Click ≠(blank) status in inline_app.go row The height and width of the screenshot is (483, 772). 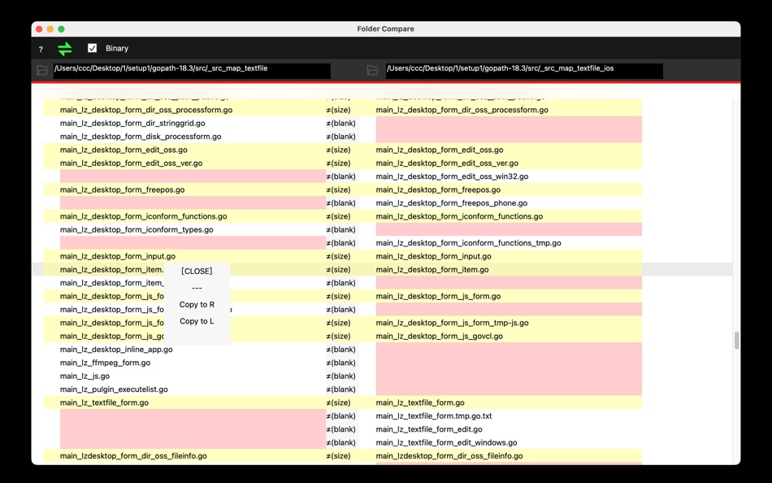click(x=340, y=350)
